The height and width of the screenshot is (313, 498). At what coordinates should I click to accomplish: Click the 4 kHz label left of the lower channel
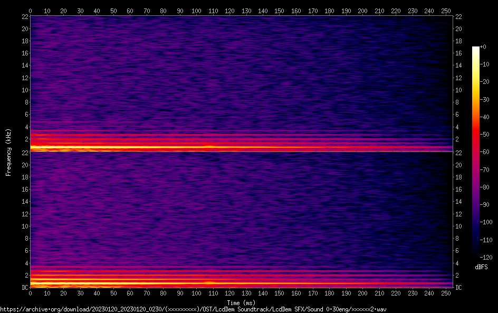point(25,263)
